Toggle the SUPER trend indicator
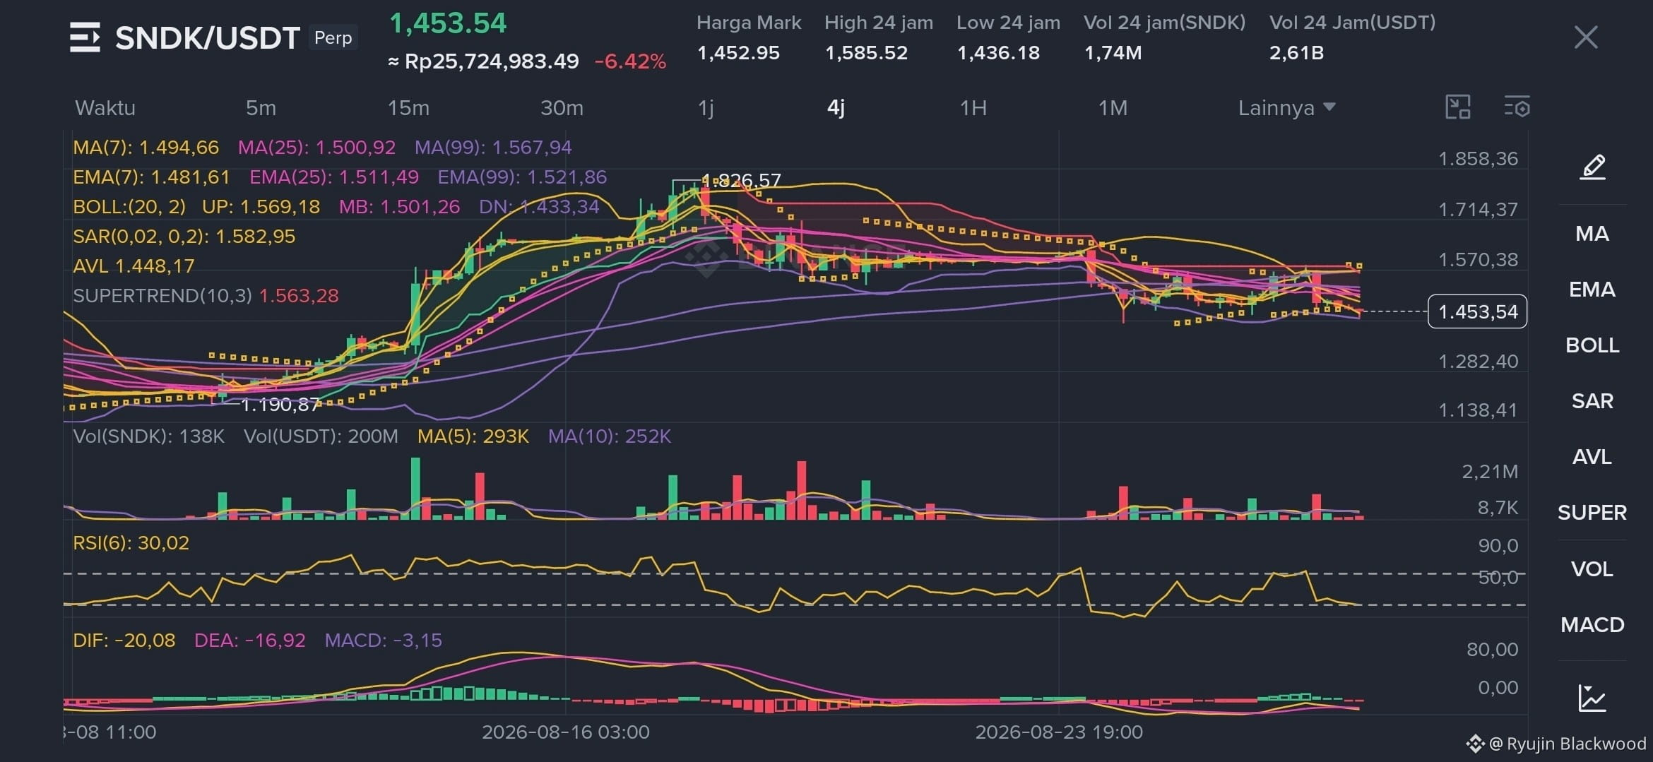 tap(1592, 513)
